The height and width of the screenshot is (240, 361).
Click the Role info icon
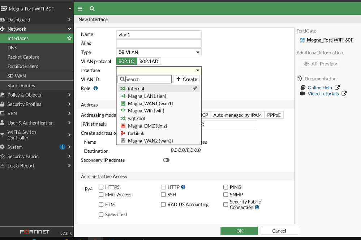pyautogui.click(x=96, y=88)
